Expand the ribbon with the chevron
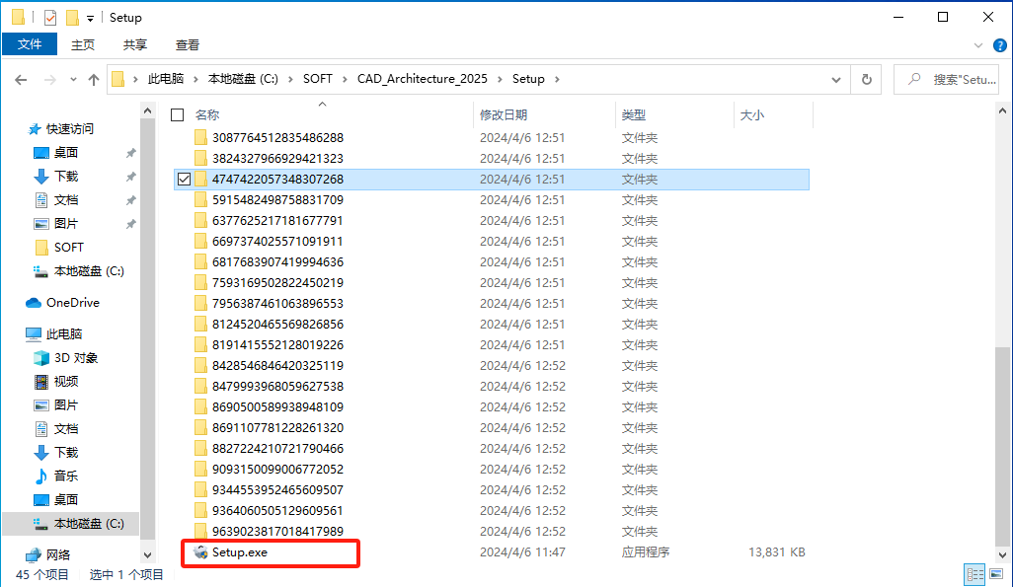This screenshot has width=1013, height=587. point(978,45)
